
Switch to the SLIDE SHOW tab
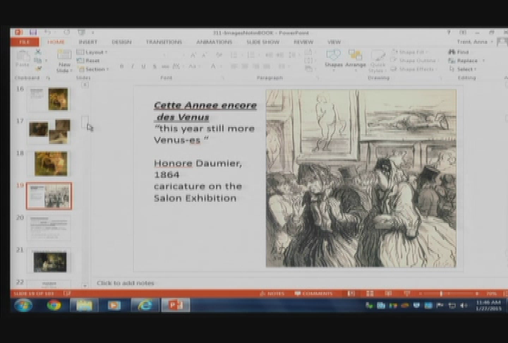pyautogui.click(x=263, y=42)
